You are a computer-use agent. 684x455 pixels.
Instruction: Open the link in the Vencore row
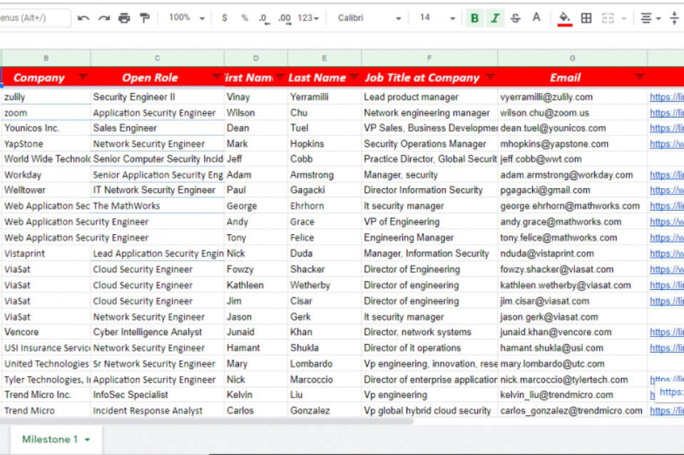[667, 333]
